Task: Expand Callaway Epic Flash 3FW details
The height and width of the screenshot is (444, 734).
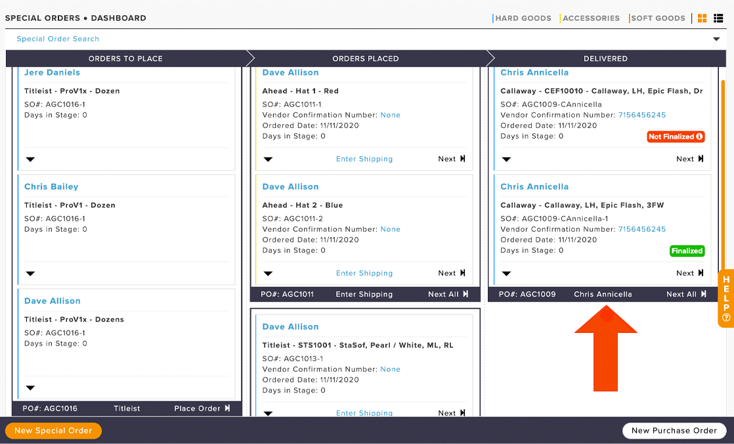Action: coord(506,273)
